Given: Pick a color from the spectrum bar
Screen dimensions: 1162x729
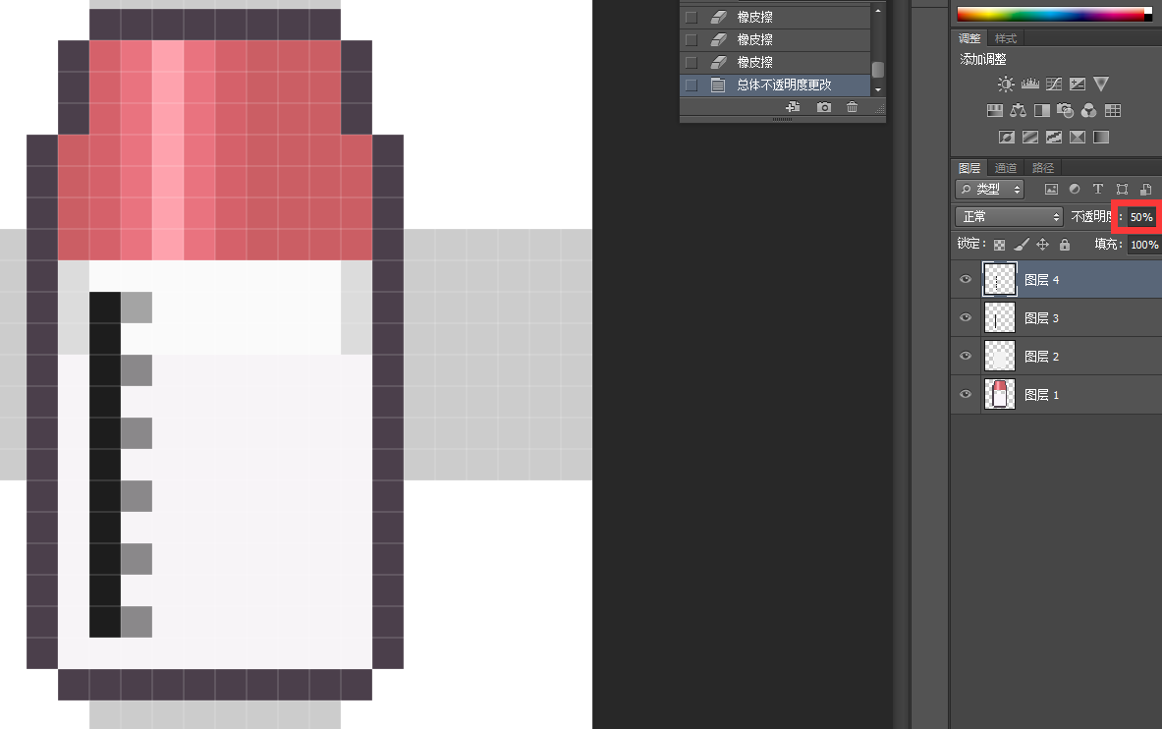Looking at the screenshot, I should [x=1055, y=14].
